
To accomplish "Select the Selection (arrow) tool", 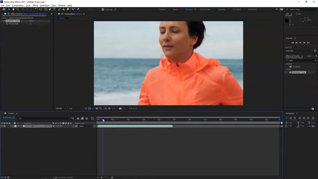I will pyautogui.click(x=9, y=9).
